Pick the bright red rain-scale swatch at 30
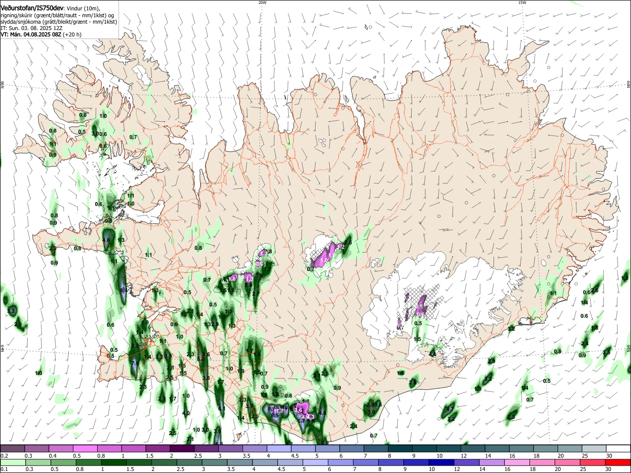Screen dimensions: 631x473 (x=618, y=462)
